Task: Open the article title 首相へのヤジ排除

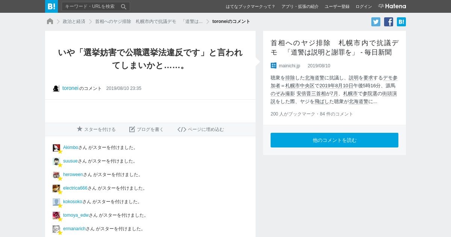Action: [x=334, y=47]
